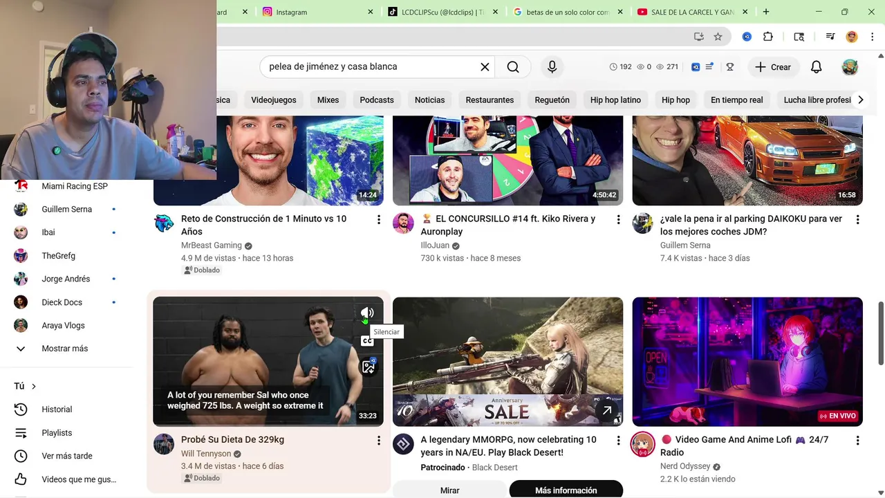
Task: Open the El Concursillo #14 thumbnail
Action: point(508,160)
